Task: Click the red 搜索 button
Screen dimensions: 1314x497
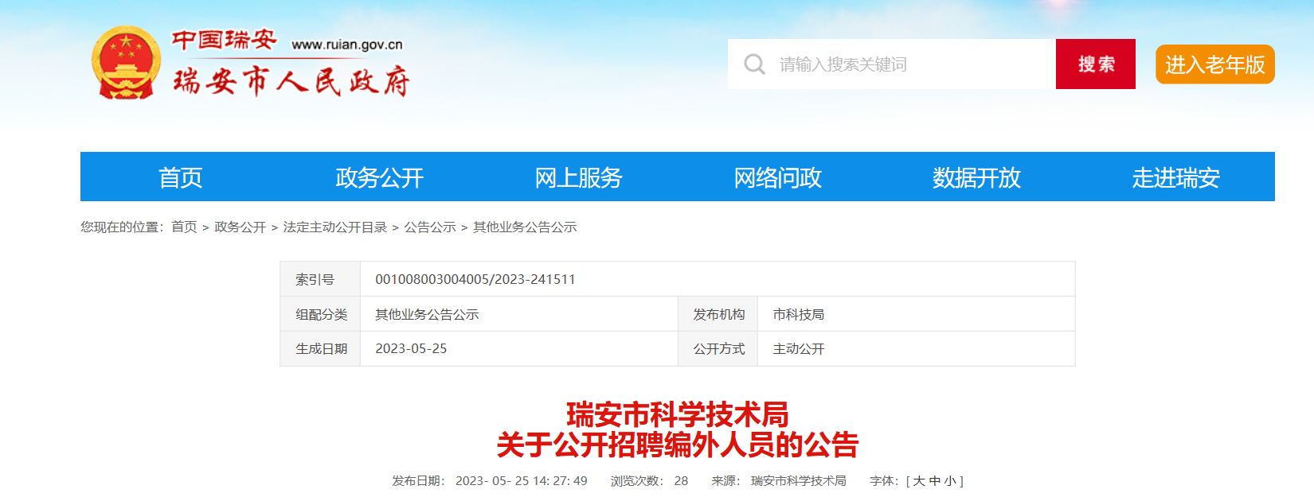Action: pos(1096,64)
